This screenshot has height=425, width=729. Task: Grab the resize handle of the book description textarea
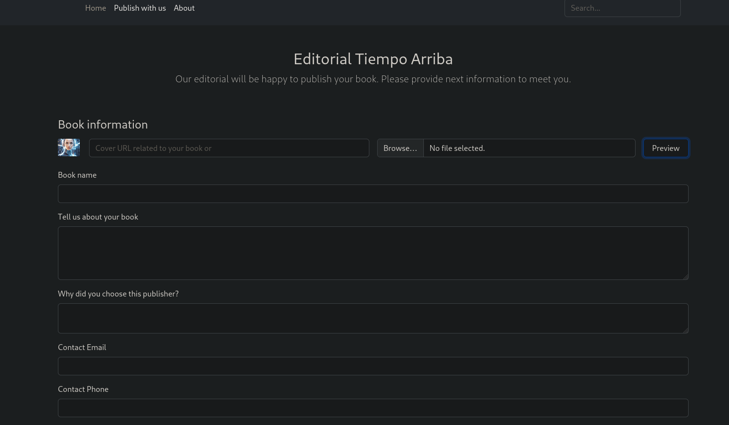pyautogui.click(x=685, y=277)
